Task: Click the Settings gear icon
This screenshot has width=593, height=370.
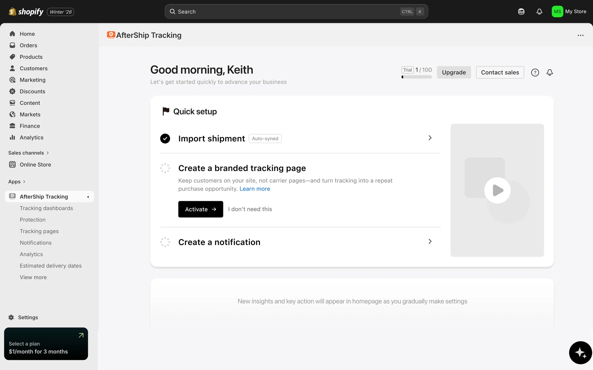Action: tap(11, 317)
